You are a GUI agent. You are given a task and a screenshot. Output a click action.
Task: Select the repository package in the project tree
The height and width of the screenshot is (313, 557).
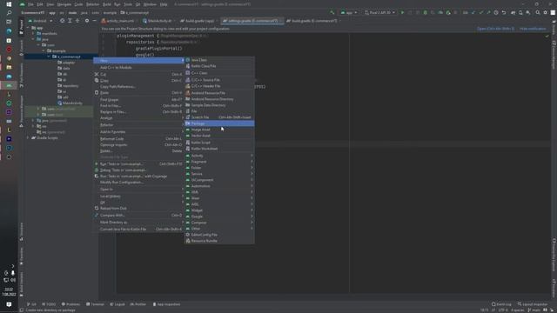point(68,86)
